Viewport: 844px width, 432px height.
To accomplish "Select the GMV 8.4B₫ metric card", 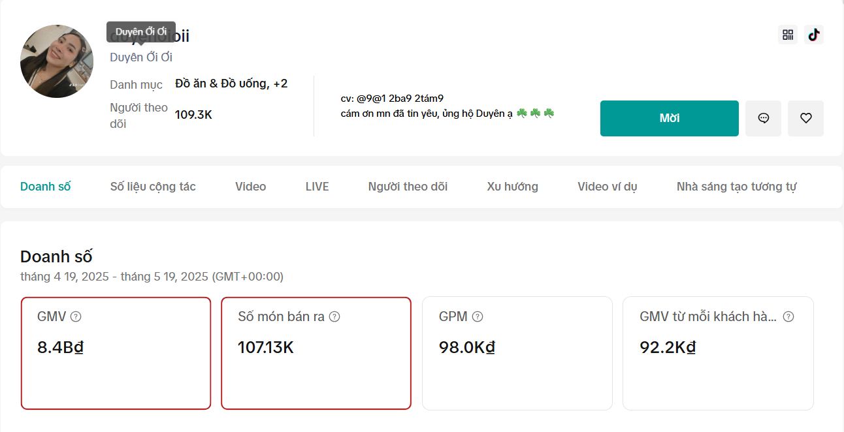I will (116, 353).
